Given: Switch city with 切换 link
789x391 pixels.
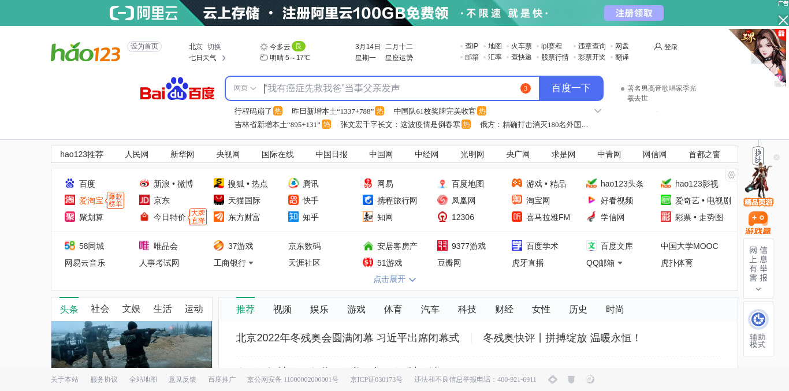Looking at the screenshot, I should tap(214, 47).
